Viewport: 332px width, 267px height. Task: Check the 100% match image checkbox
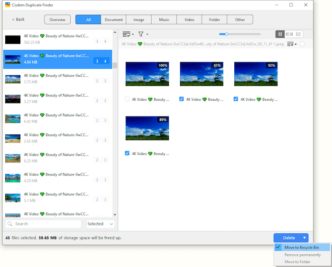click(127, 99)
